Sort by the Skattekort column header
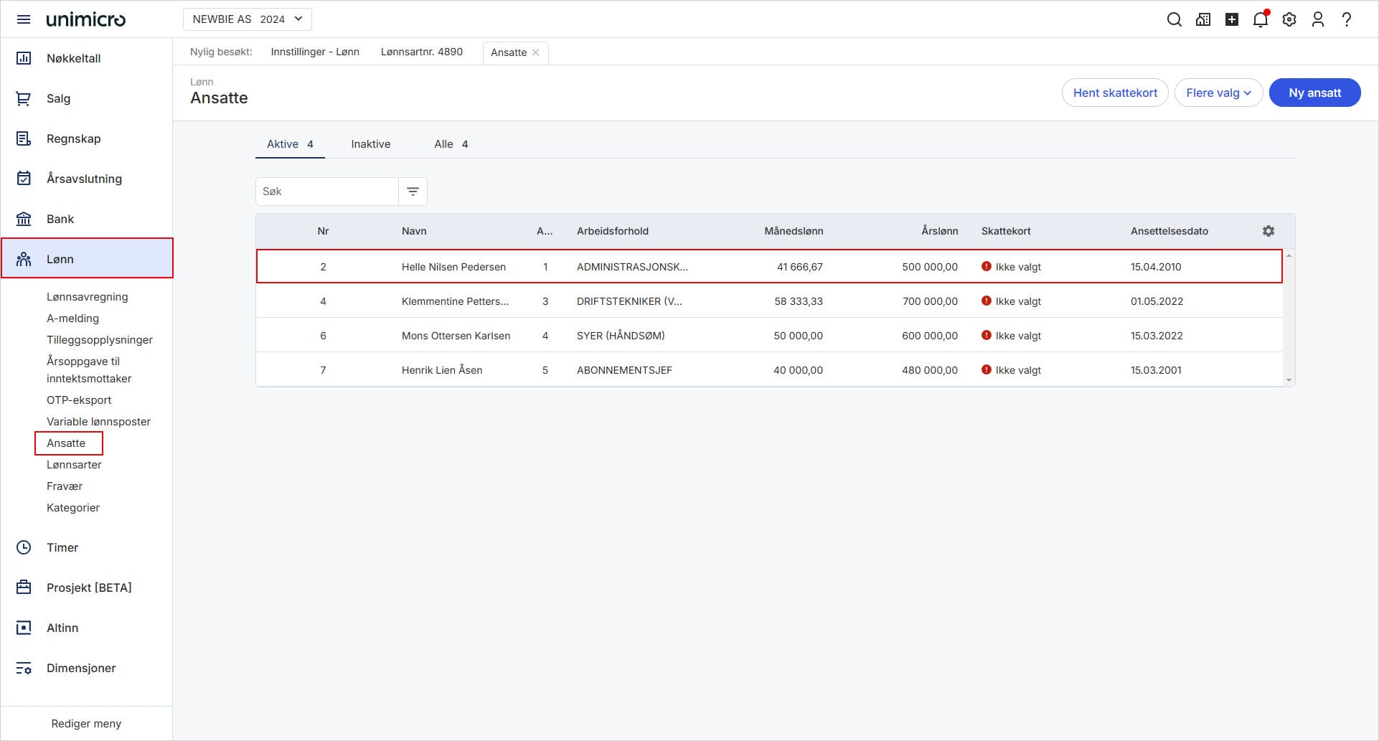Viewport: 1379px width, 741px height. pos(1006,231)
